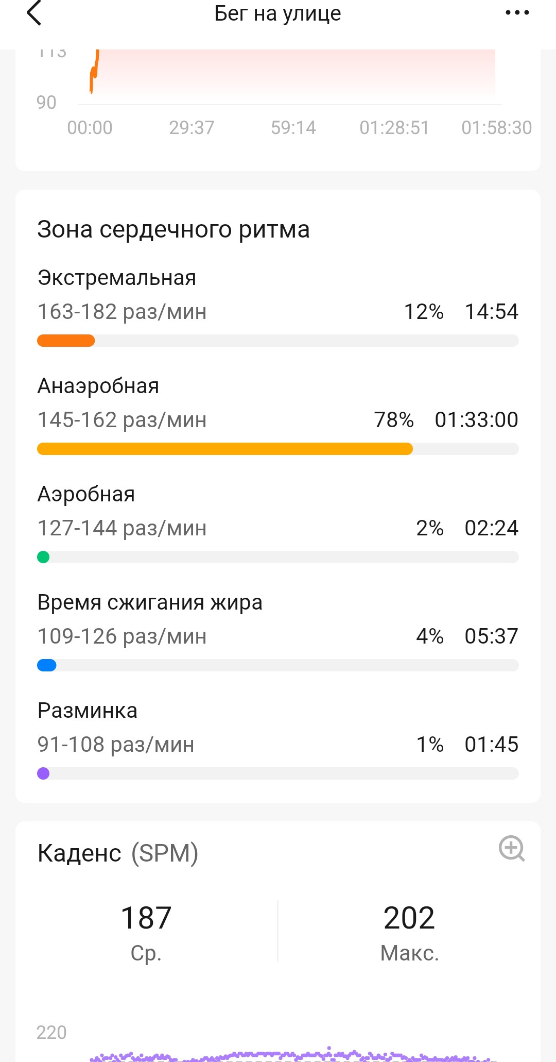The image size is (556, 1062).
Task: Go back using the top-left arrow
Action: 34,13
